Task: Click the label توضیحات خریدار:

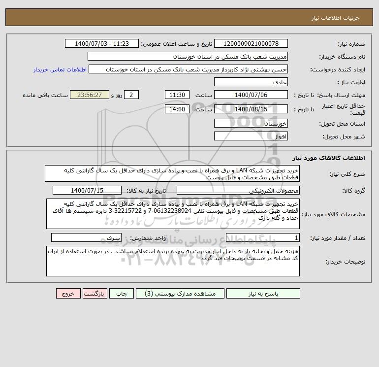Action: (x=345, y=262)
